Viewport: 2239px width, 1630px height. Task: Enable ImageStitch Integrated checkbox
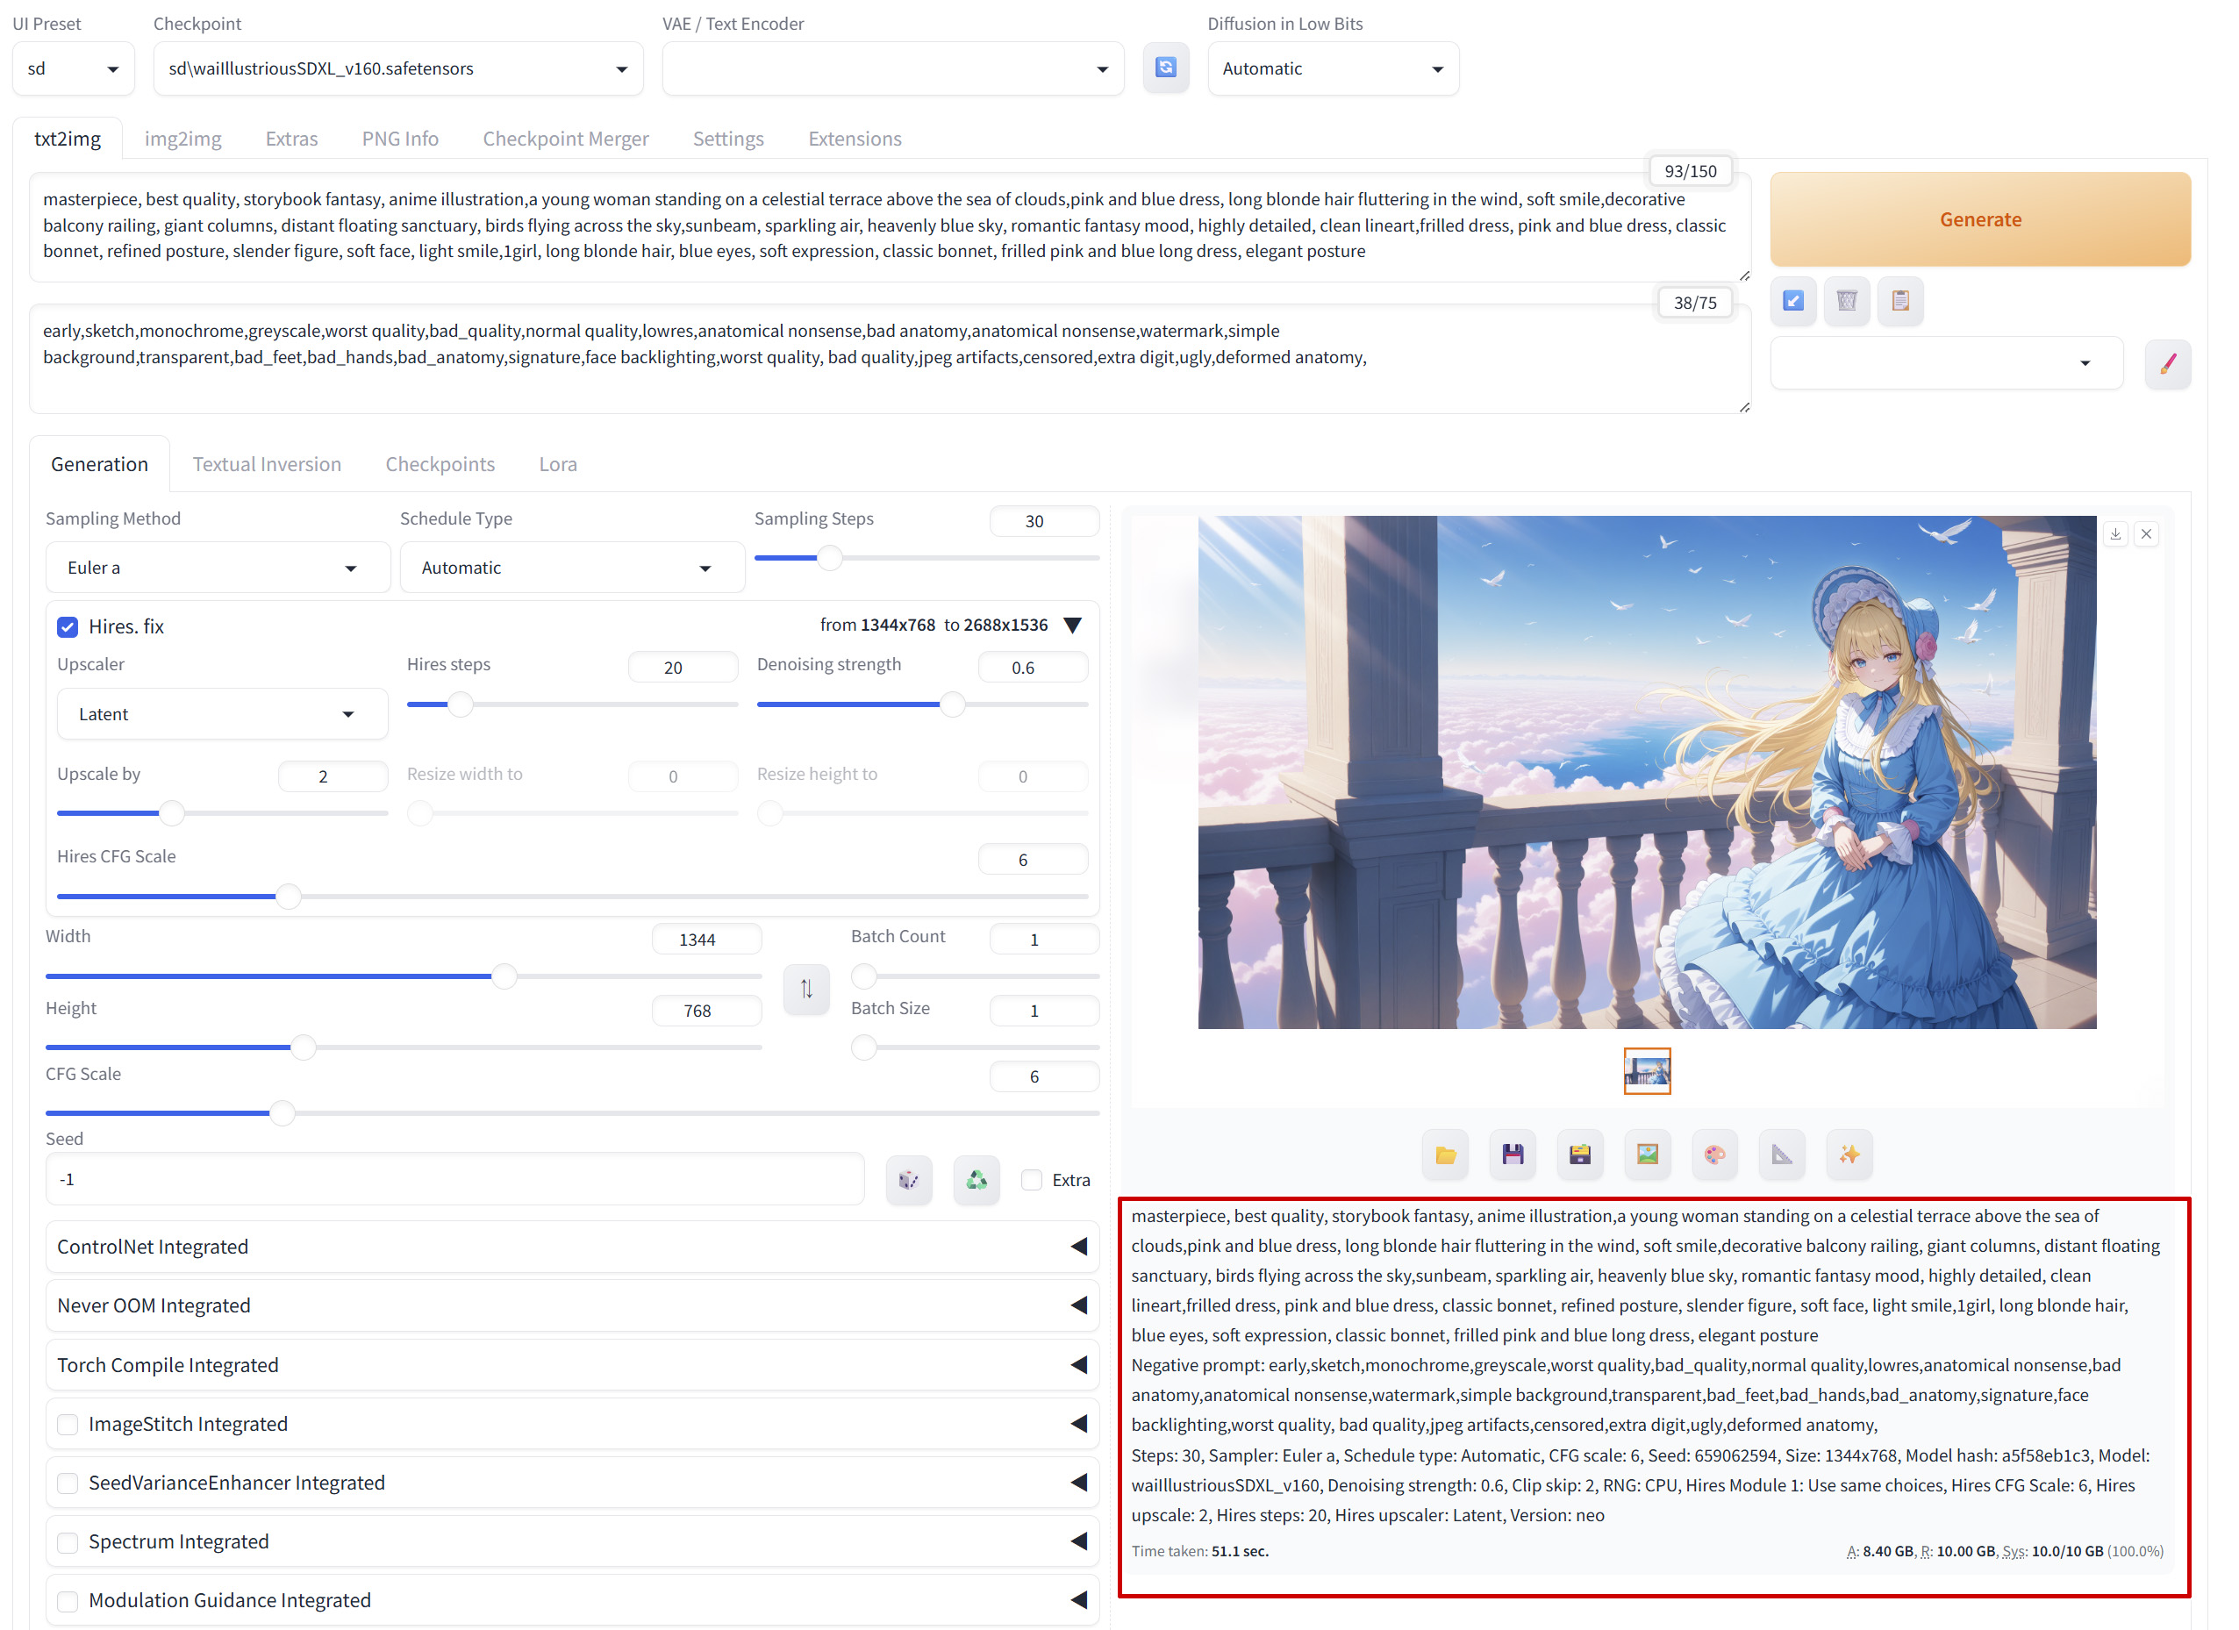click(x=68, y=1424)
